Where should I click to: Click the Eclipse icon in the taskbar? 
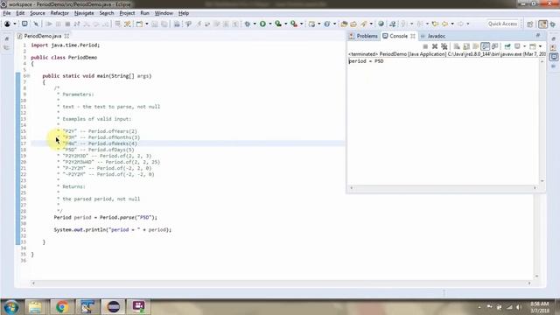pos(114,307)
